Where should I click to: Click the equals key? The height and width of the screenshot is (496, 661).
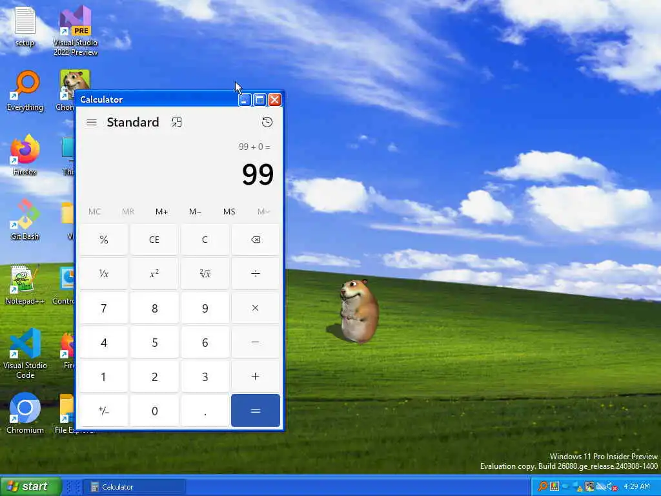point(256,410)
